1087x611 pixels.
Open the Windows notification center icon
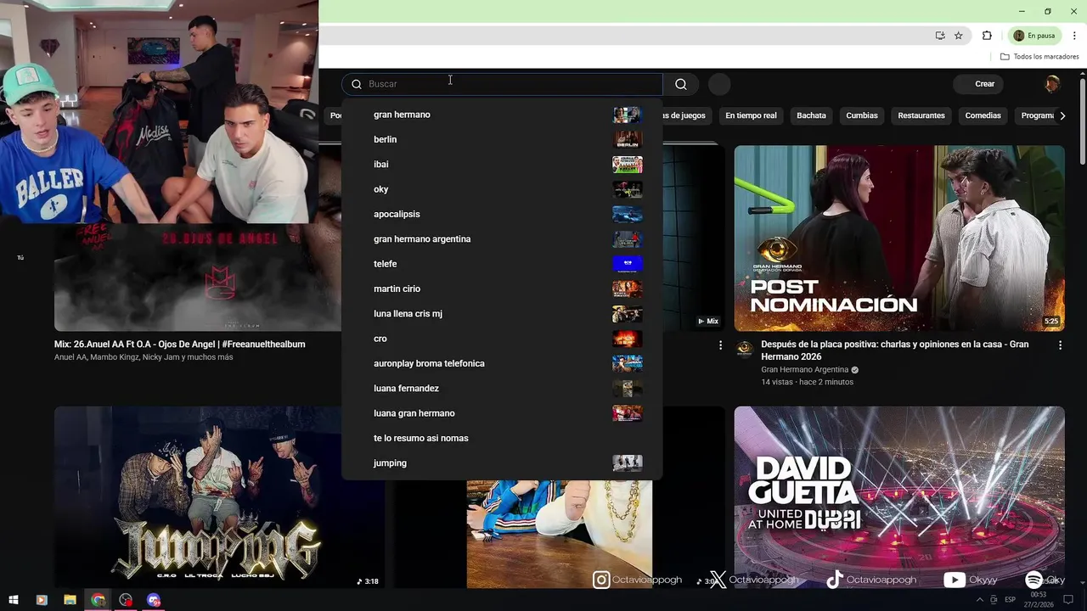coord(1069,600)
